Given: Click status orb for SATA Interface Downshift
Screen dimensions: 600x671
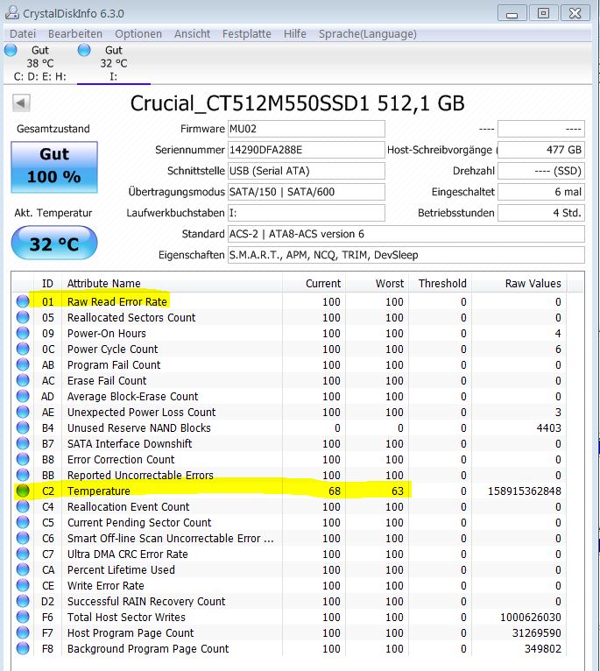Looking at the screenshot, I should point(23,444).
